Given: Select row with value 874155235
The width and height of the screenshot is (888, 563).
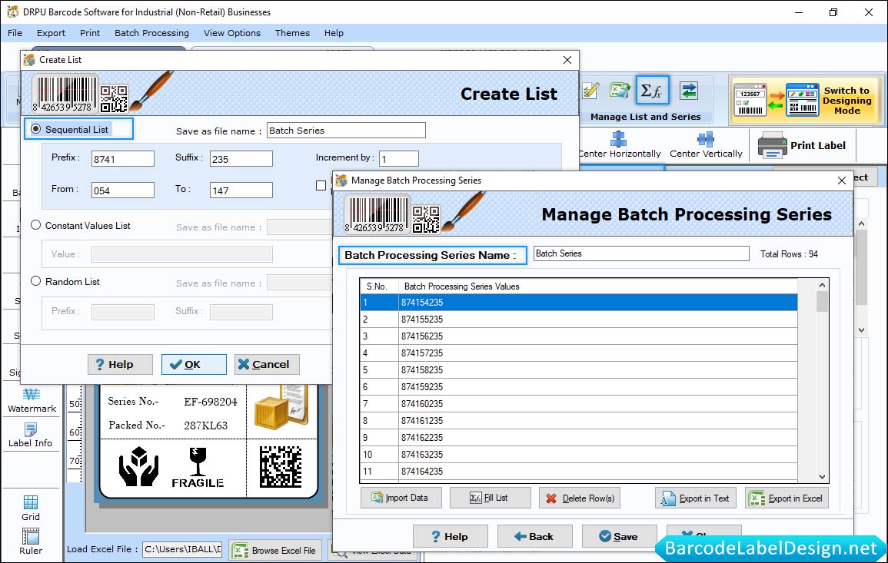Looking at the screenshot, I should pyautogui.click(x=579, y=319).
